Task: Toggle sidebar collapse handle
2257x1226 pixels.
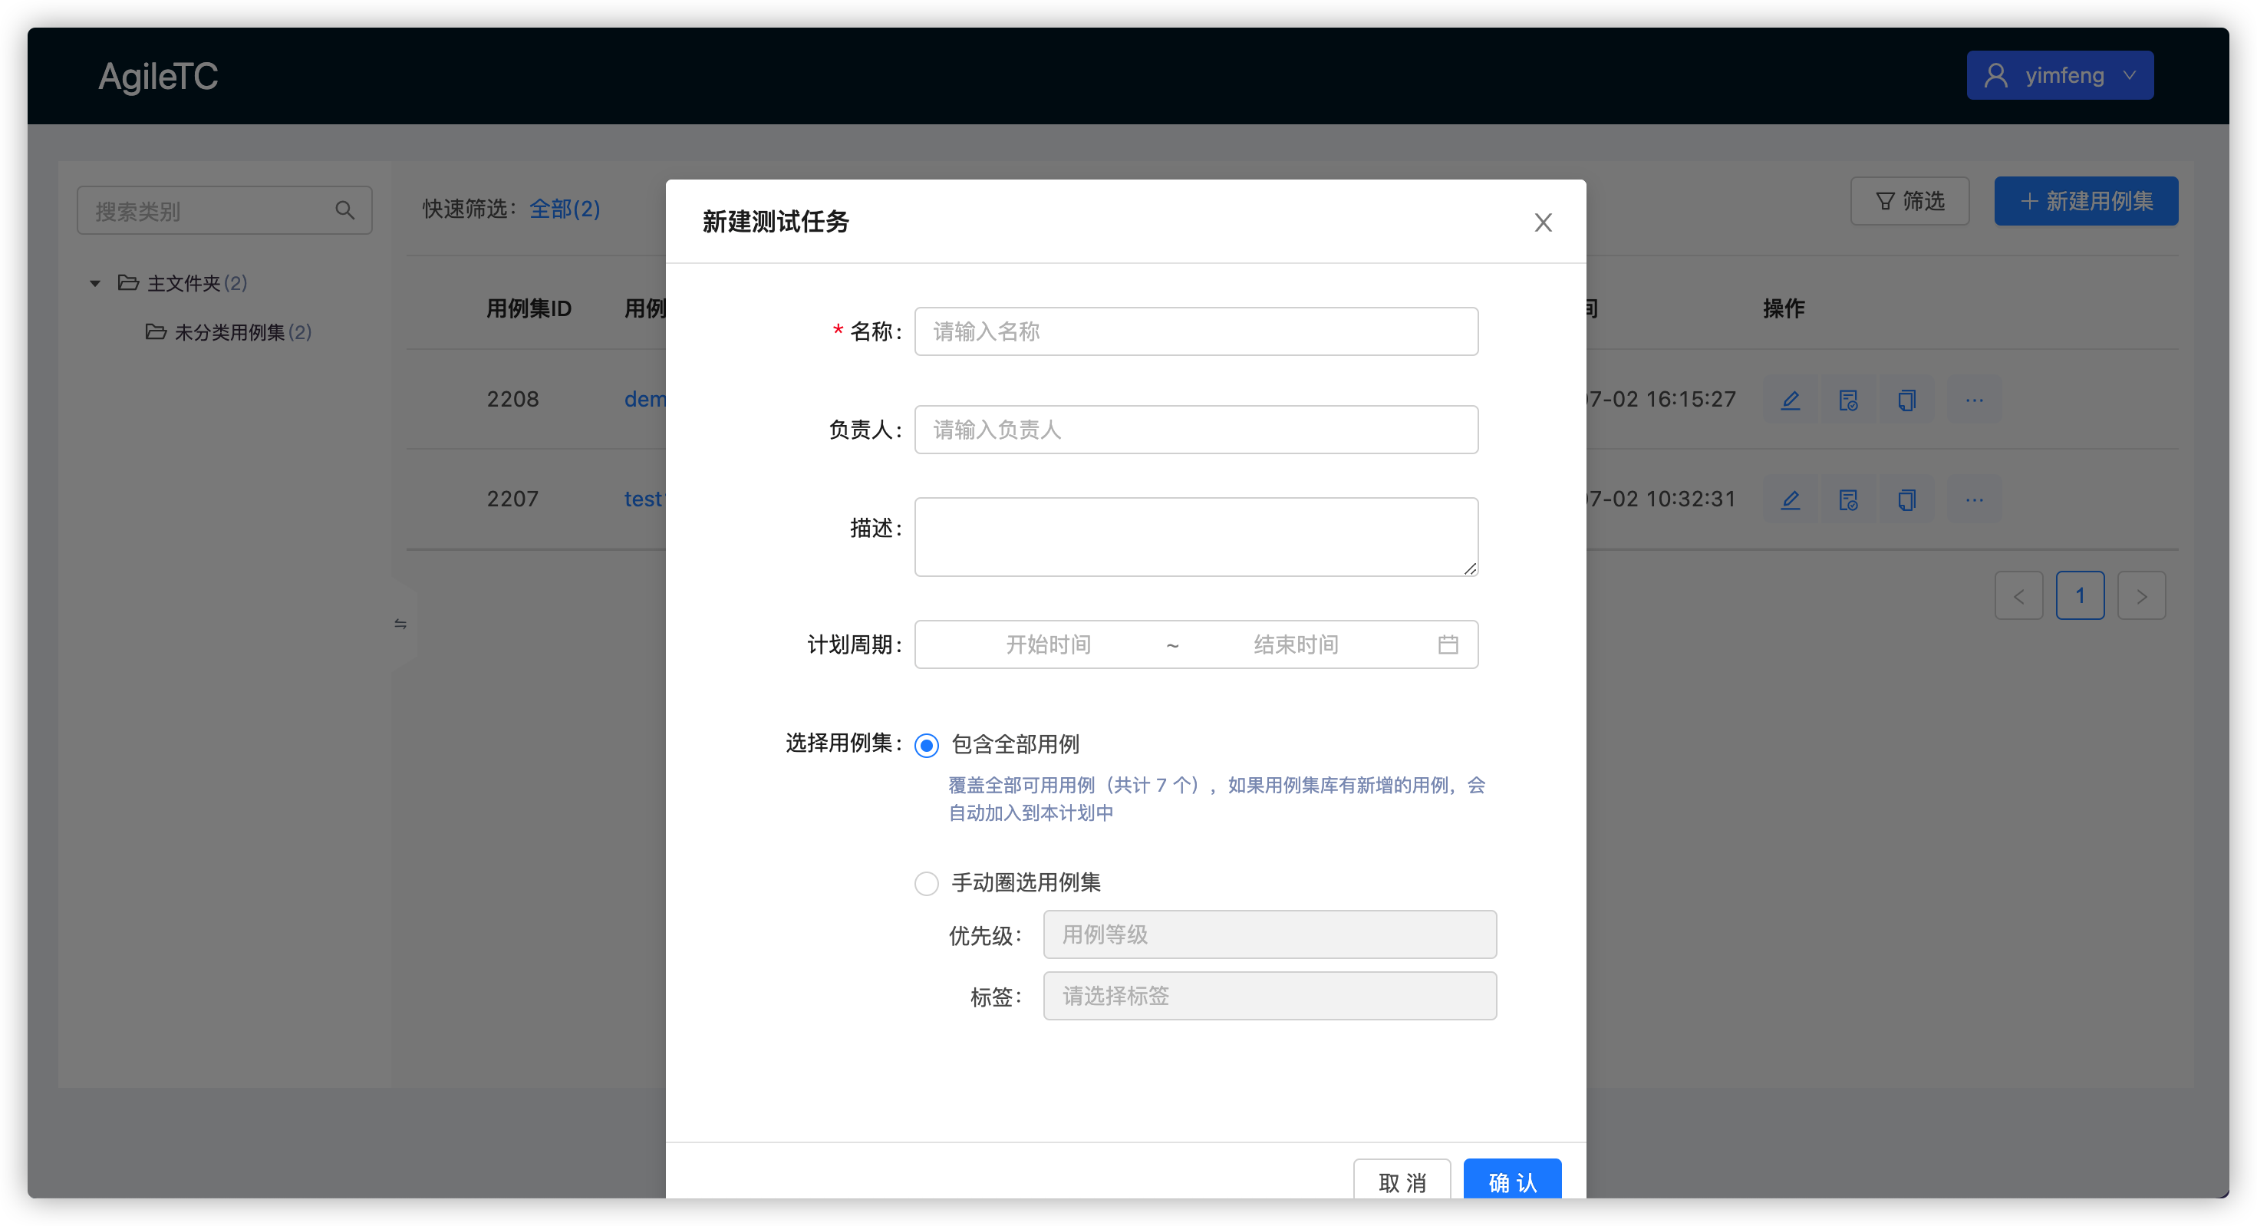Action: [x=400, y=624]
